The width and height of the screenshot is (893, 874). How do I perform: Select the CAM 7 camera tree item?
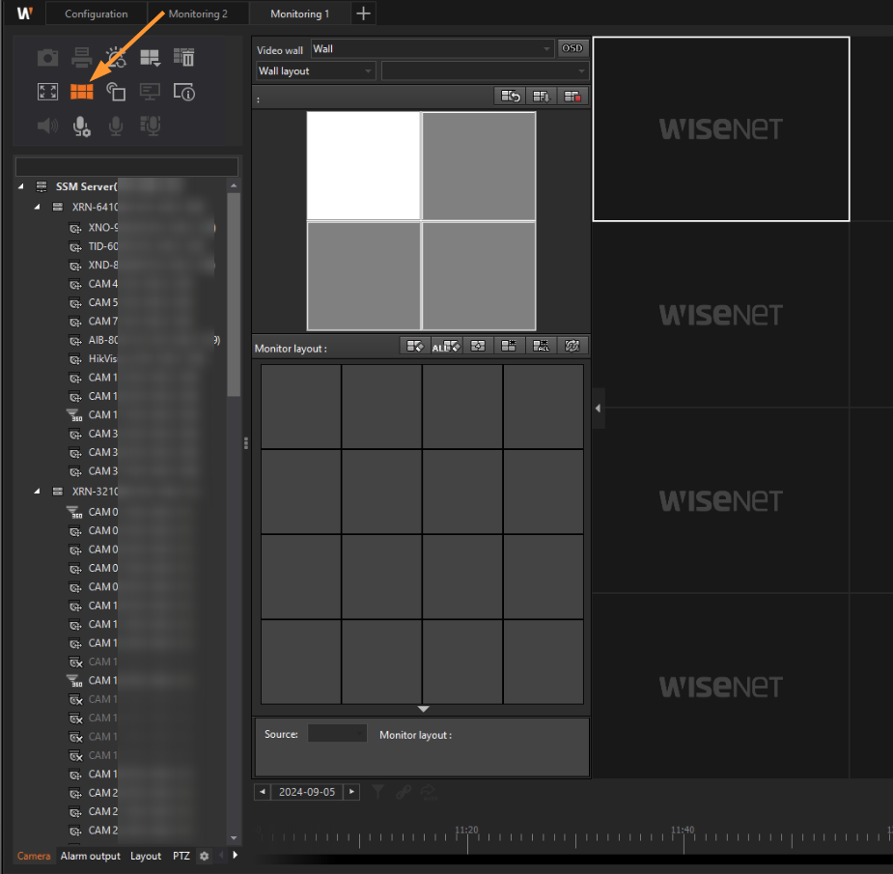click(x=103, y=321)
